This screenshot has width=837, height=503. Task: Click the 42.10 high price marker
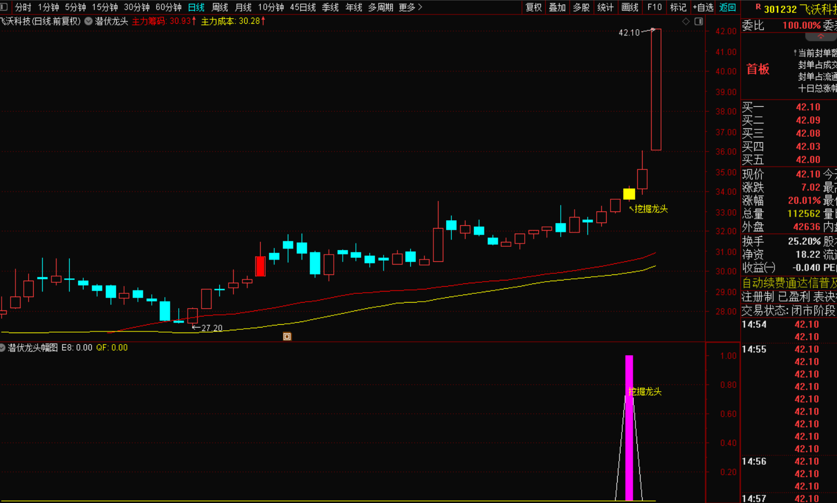[629, 33]
